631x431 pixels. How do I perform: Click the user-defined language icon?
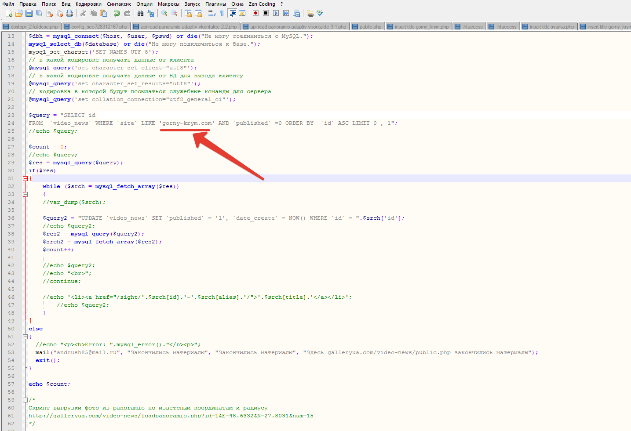[242, 13]
